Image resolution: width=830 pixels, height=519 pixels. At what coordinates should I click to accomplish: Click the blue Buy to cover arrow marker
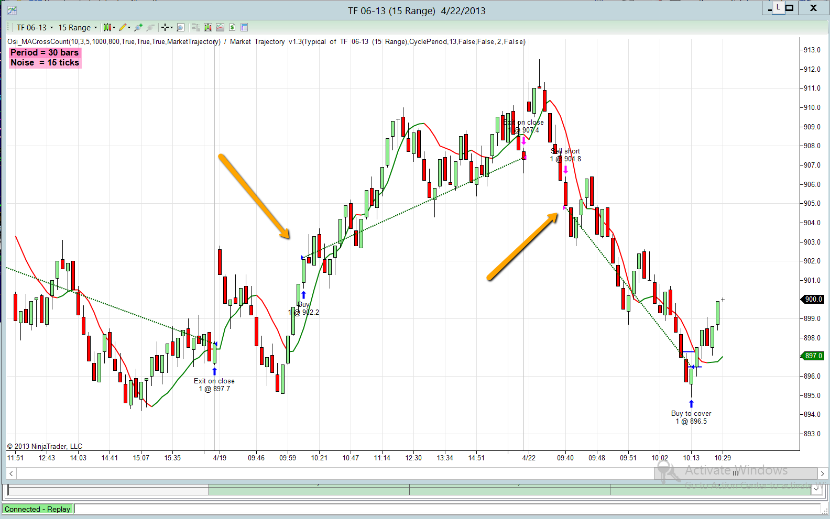click(x=691, y=404)
